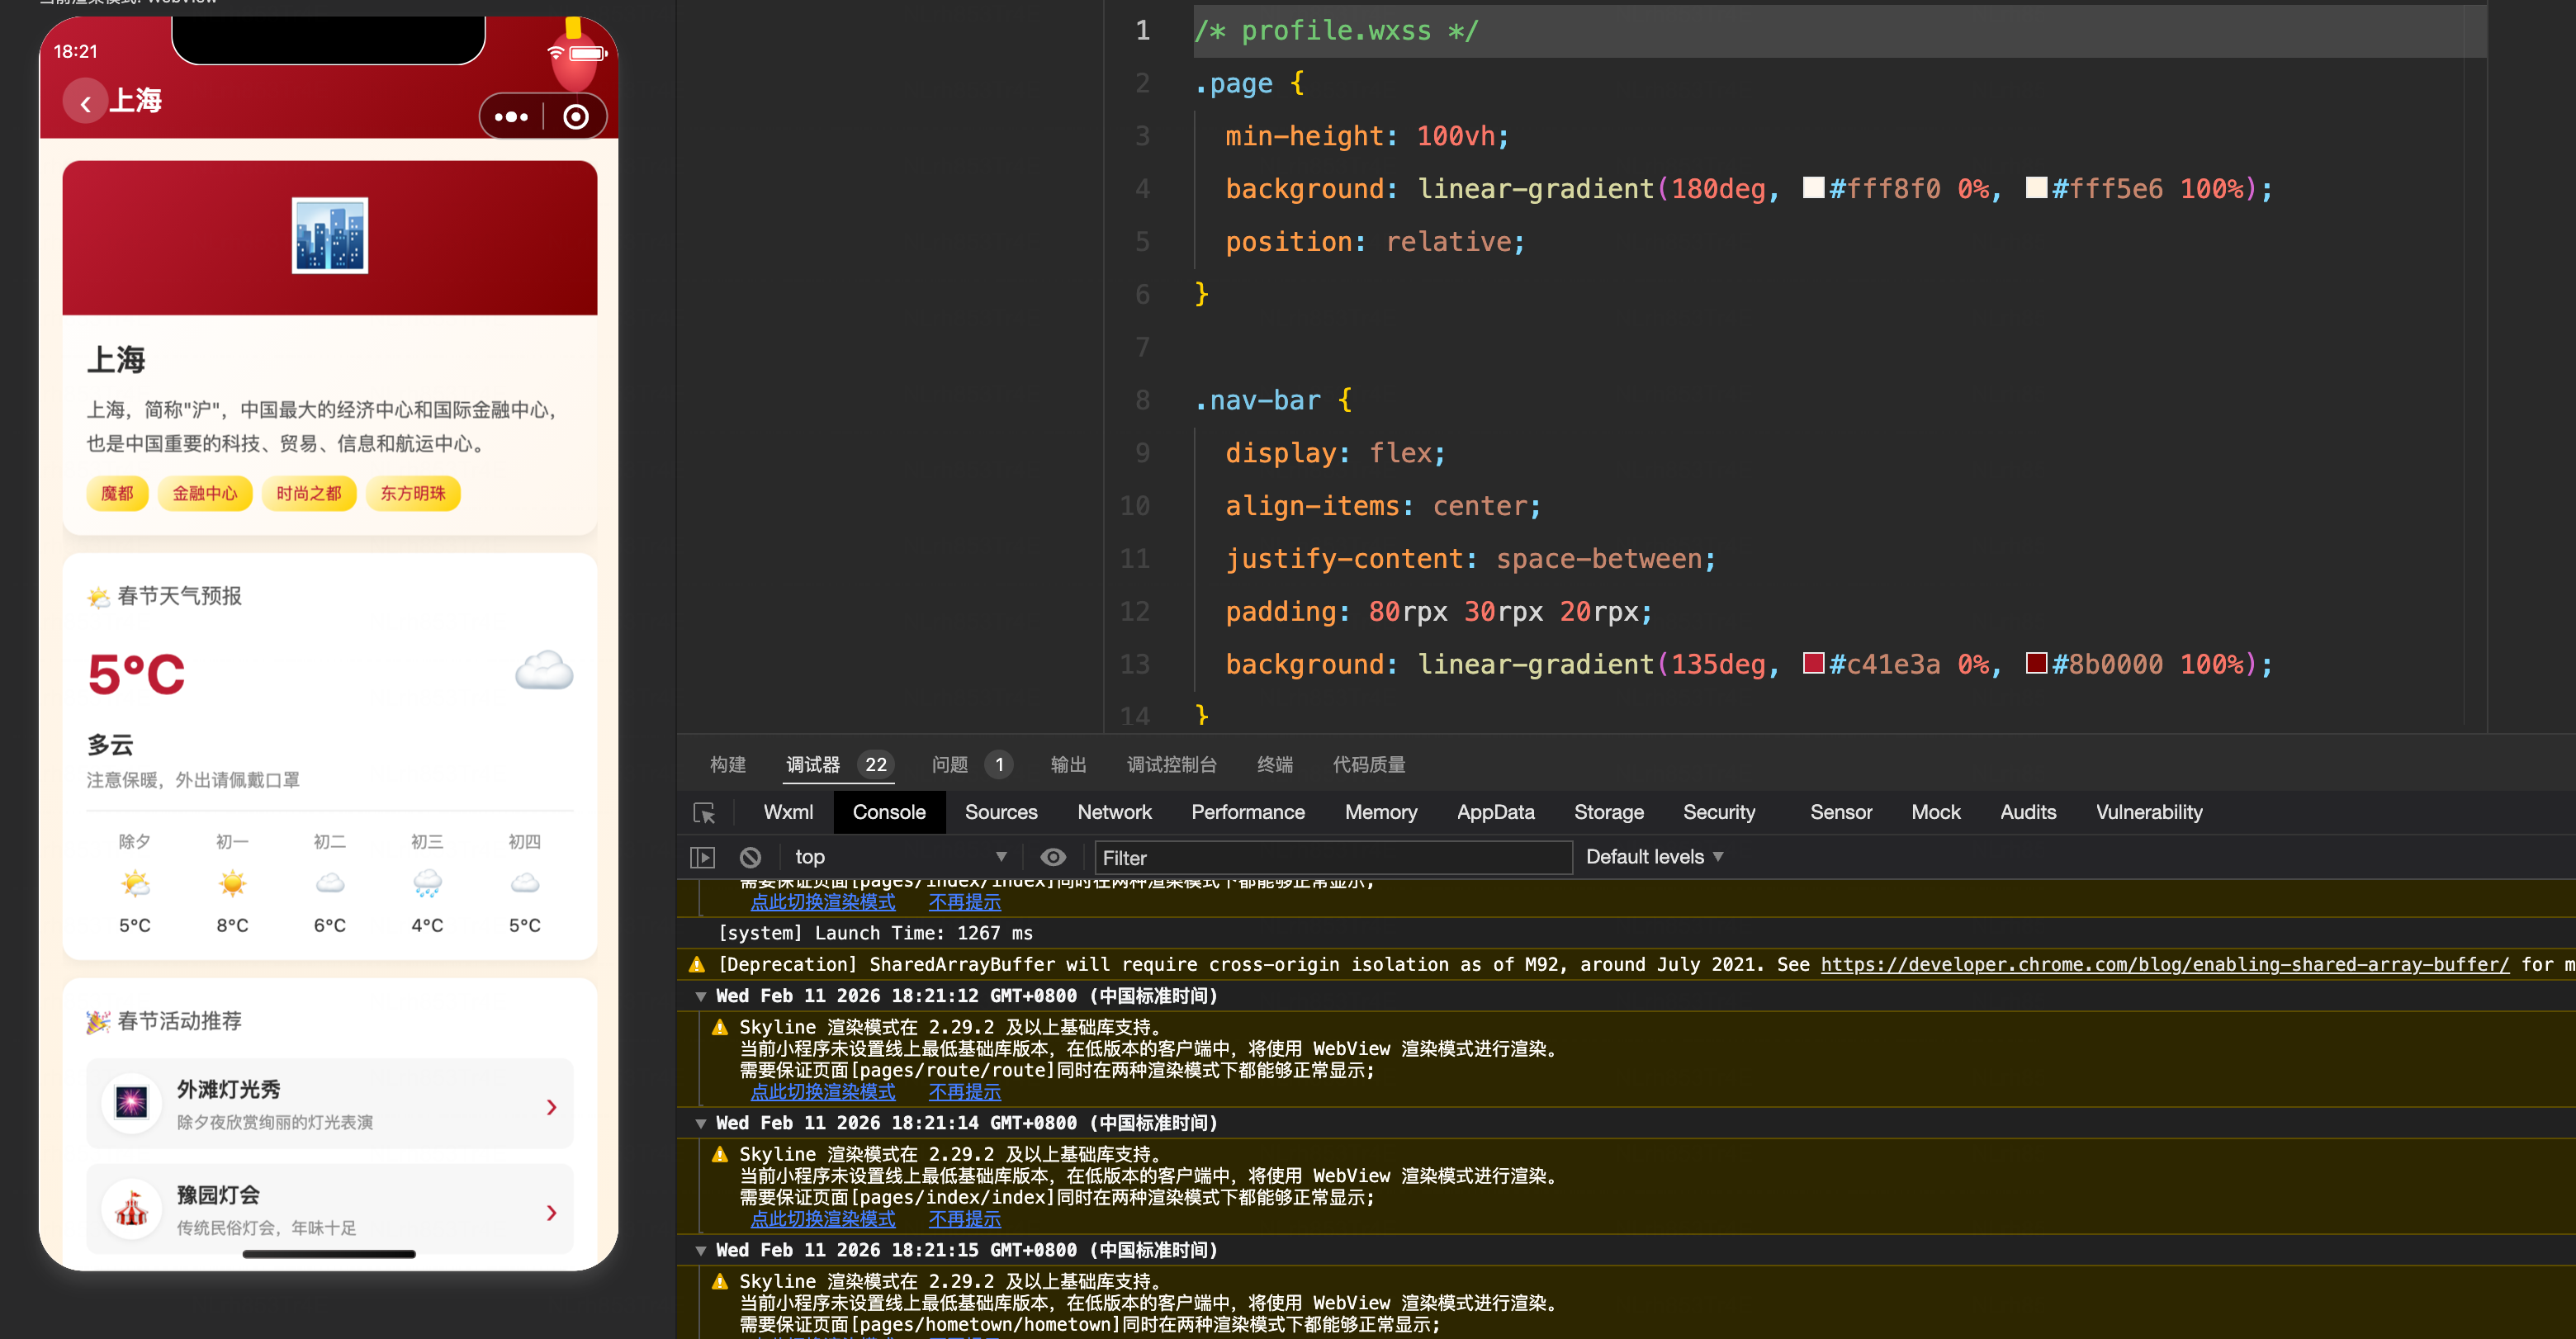Toggle the live expression eye icon

coord(1053,857)
